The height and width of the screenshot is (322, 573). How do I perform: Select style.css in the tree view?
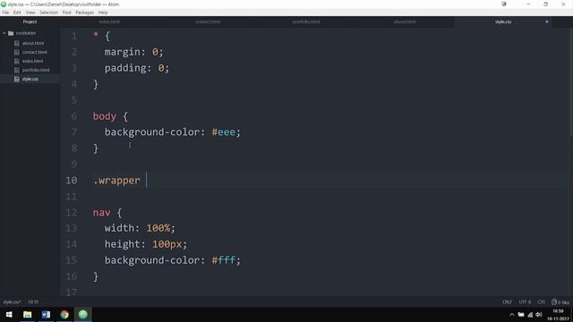point(30,79)
